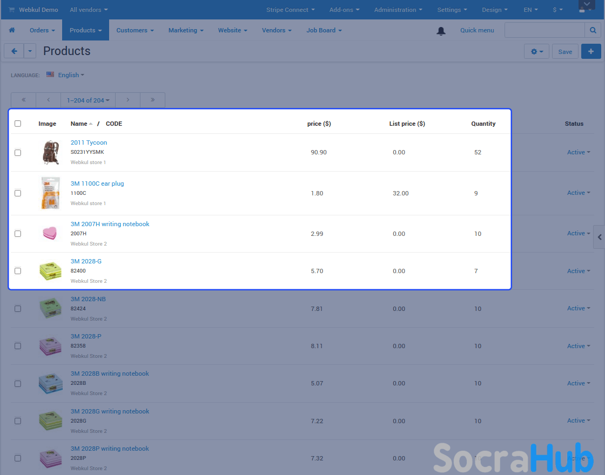
Task: Check the 3M 1100C ear plug checkbox
Action: click(x=18, y=193)
